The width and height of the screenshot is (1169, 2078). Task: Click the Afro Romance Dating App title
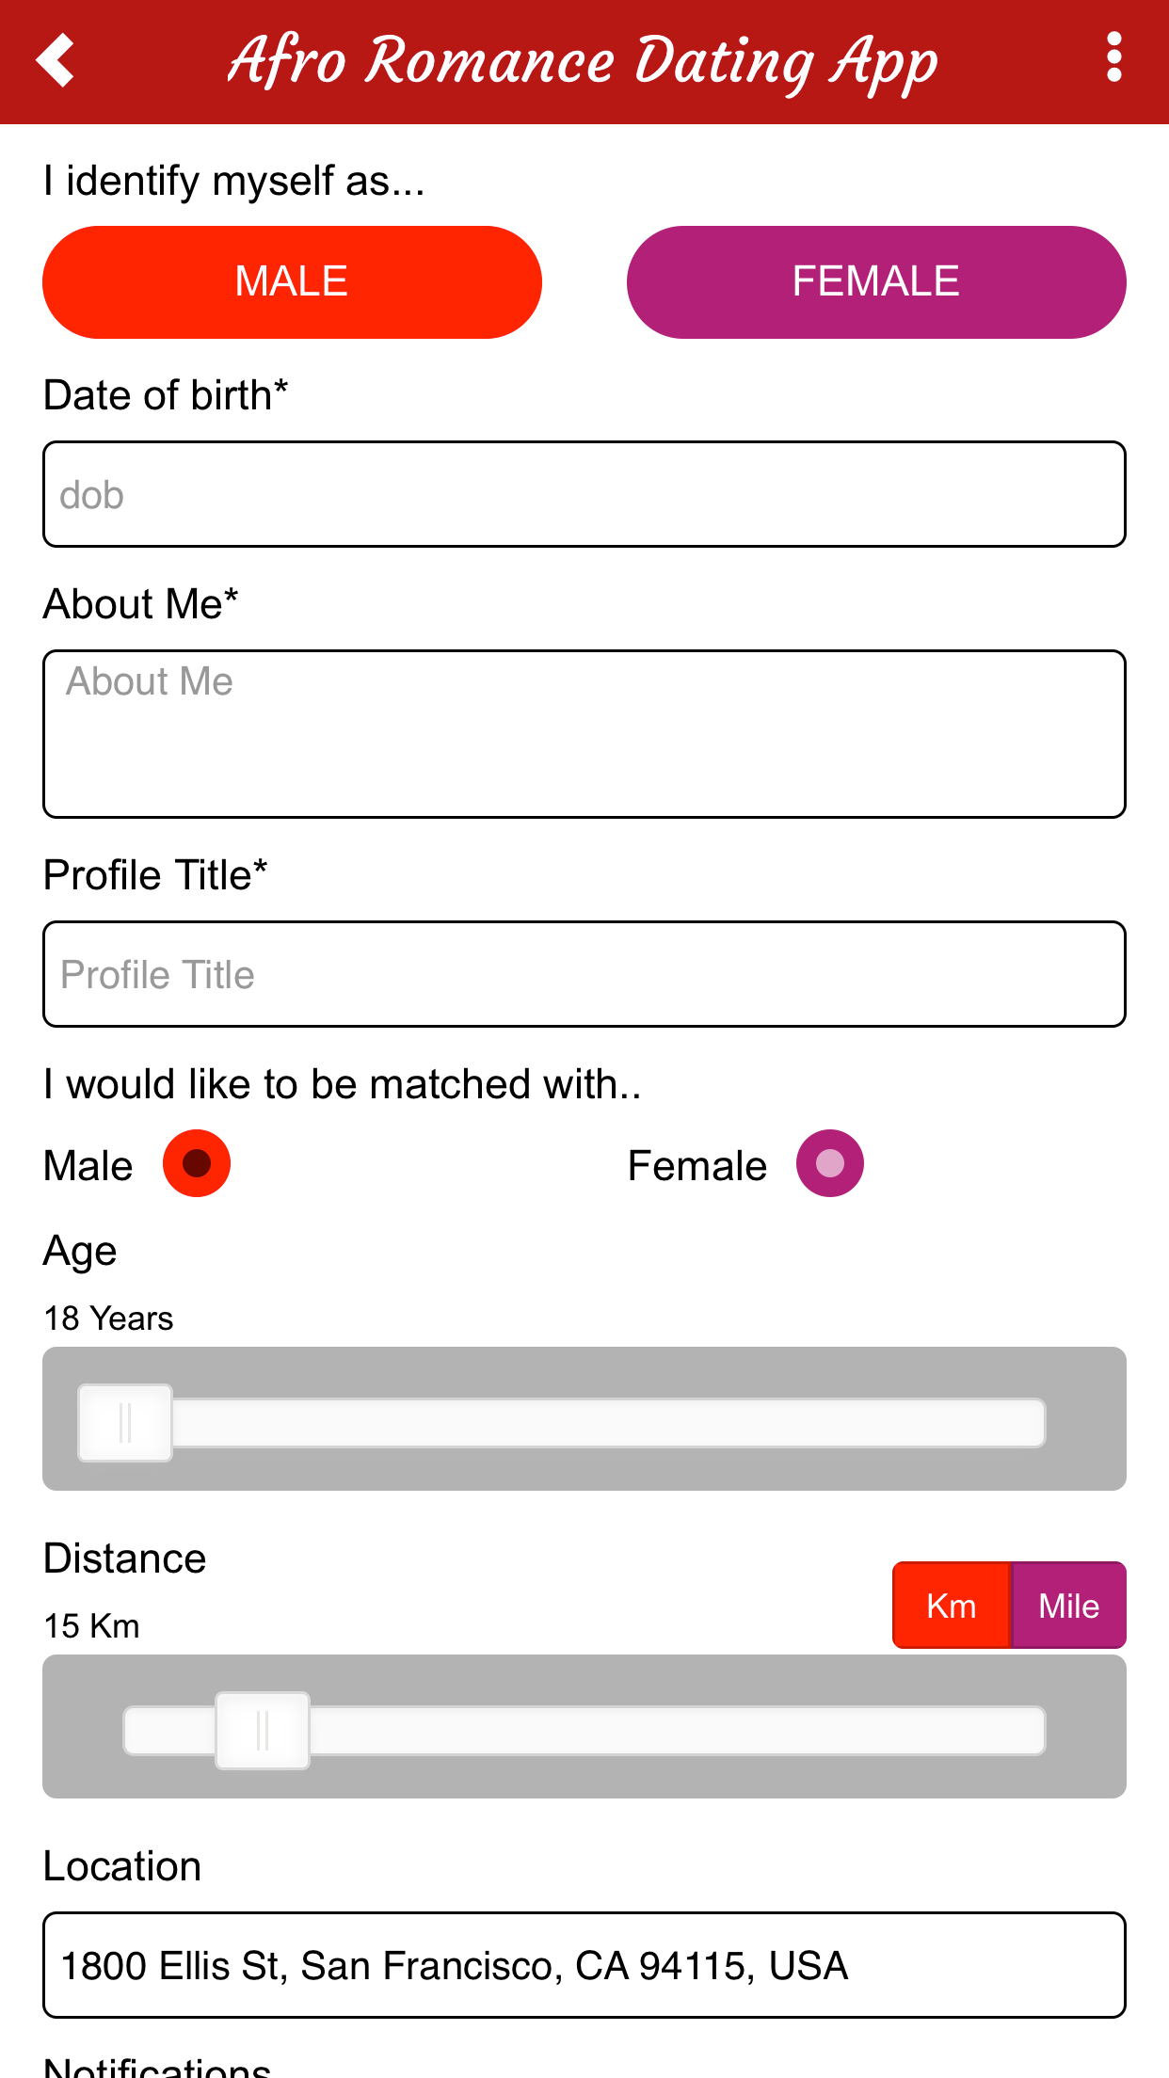click(584, 60)
